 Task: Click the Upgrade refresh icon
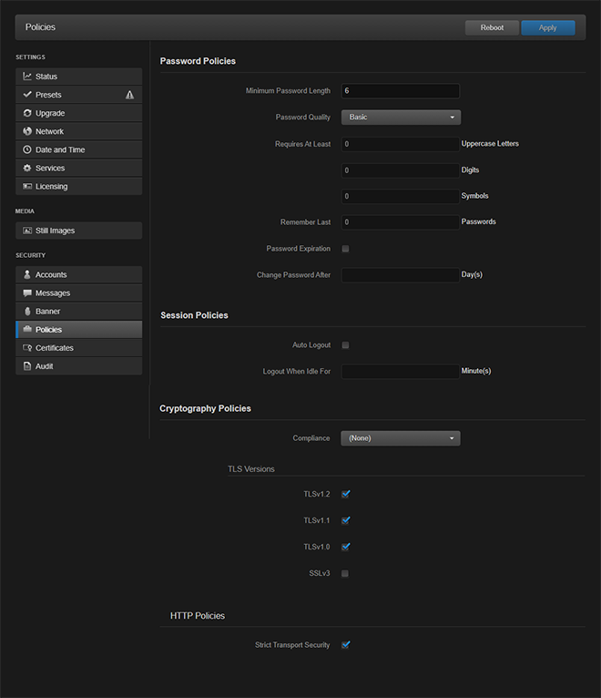pyautogui.click(x=27, y=113)
